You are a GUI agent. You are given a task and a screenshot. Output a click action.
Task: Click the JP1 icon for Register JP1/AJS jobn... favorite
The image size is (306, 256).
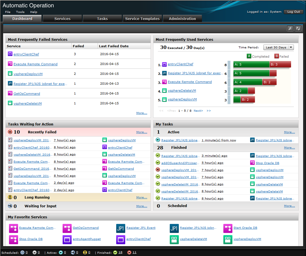(174, 228)
